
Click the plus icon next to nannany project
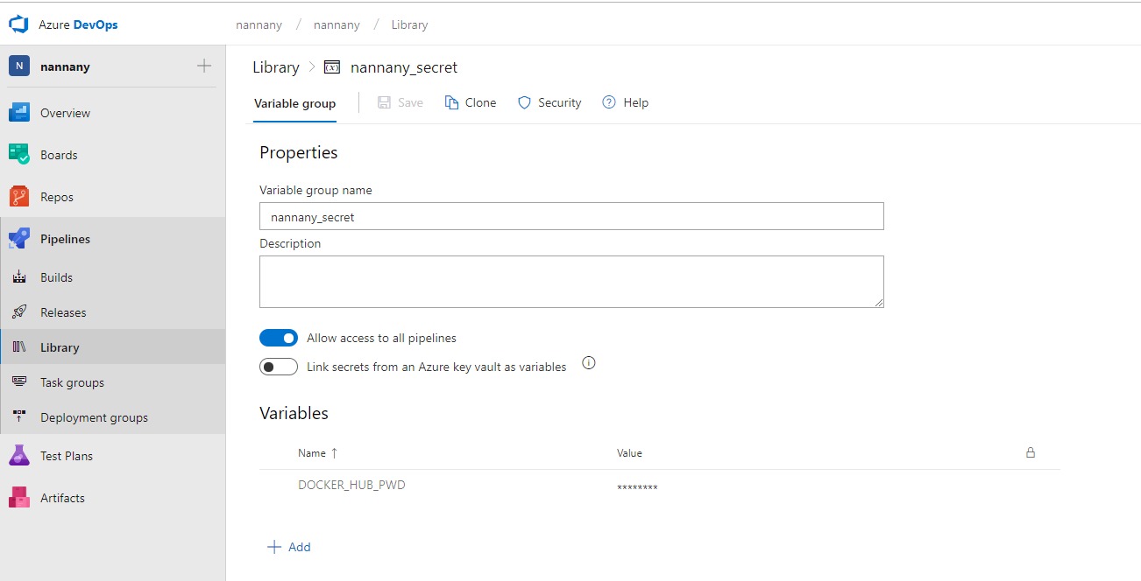[x=204, y=66]
